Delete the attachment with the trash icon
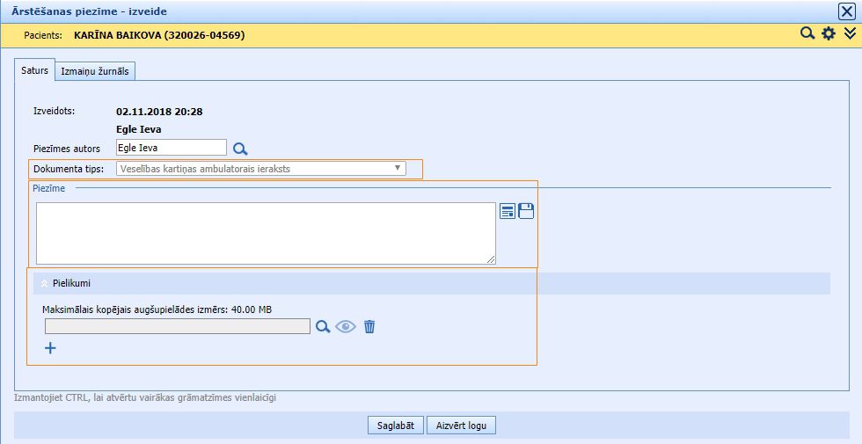This screenshot has width=862, height=444. pyautogui.click(x=369, y=326)
